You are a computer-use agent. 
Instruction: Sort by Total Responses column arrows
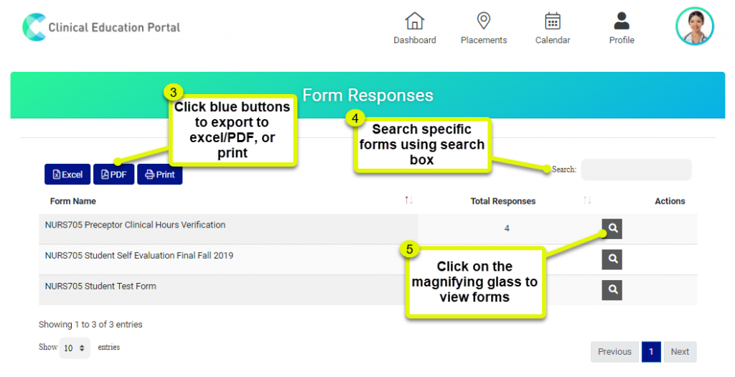[587, 200]
